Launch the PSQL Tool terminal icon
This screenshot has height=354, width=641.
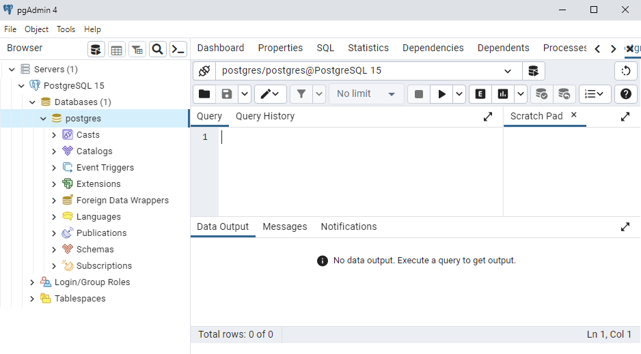point(178,49)
